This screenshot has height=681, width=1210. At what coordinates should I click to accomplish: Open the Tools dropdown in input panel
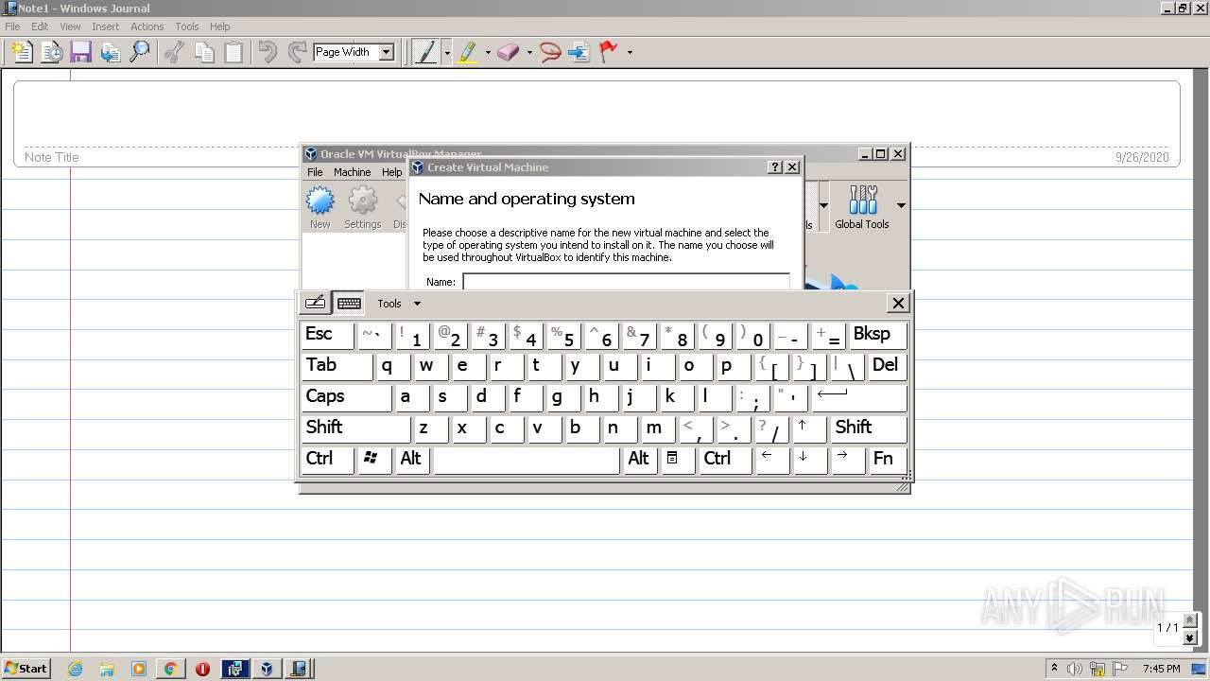(399, 304)
